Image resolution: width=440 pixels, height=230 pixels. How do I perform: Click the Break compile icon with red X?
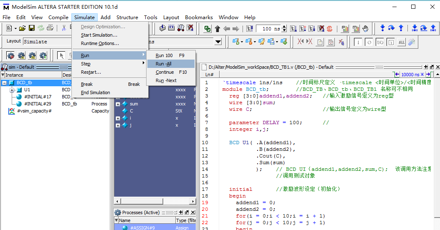click(190, 28)
